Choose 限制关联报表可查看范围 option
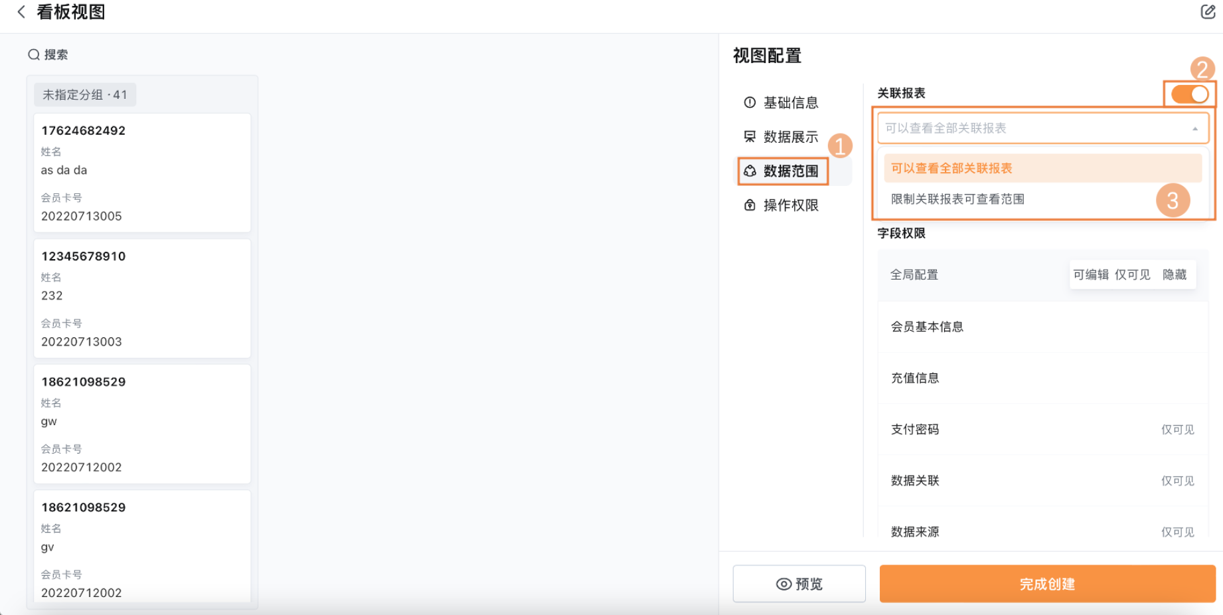The height and width of the screenshot is (615, 1223). [957, 199]
